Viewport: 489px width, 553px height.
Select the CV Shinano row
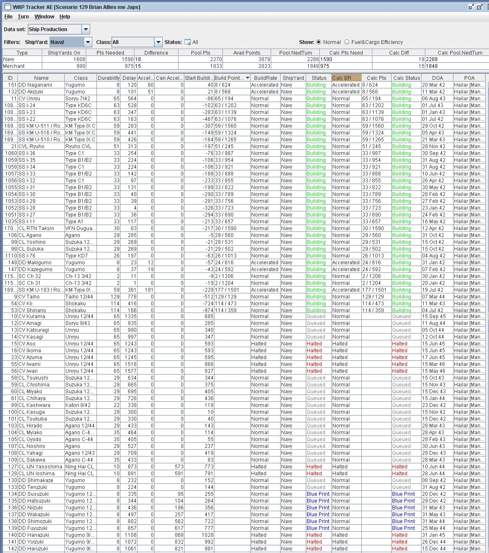coord(244,310)
